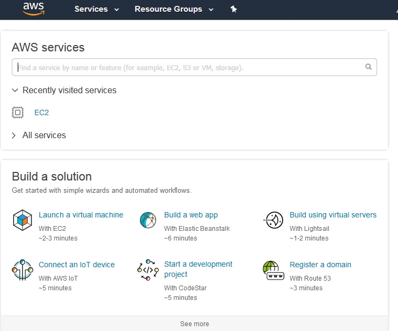
Task: Click the Lightsail compass icon
Action: (x=274, y=220)
